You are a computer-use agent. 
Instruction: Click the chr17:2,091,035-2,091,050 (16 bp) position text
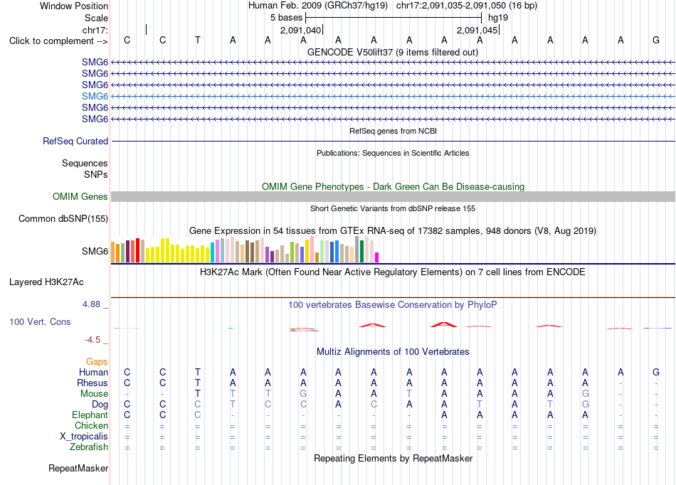[x=467, y=6]
